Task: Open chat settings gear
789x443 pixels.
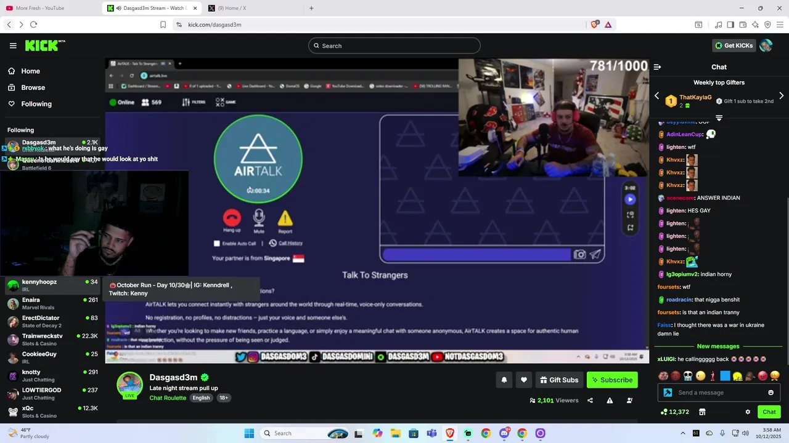Action: pyautogui.click(x=748, y=412)
